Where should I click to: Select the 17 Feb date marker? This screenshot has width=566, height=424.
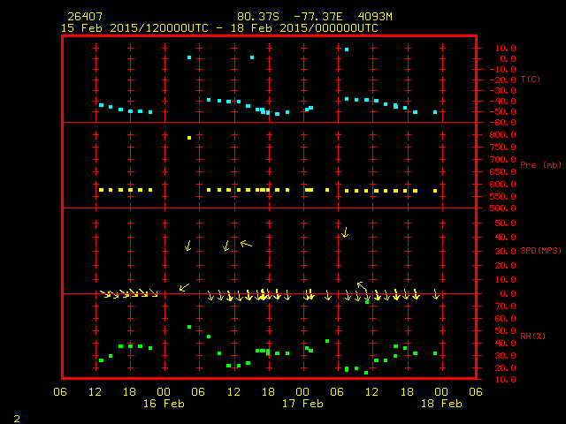tap(302, 404)
